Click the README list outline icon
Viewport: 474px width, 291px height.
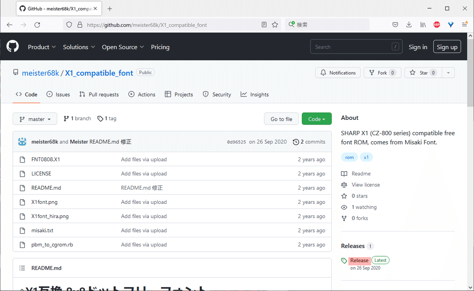click(x=23, y=268)
